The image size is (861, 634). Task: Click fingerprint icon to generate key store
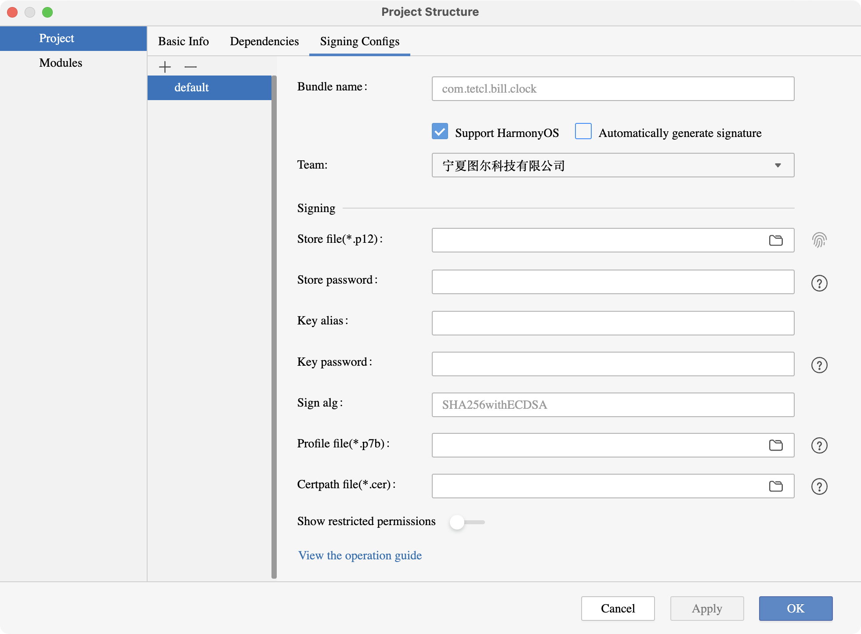click(x=819, y=240)
